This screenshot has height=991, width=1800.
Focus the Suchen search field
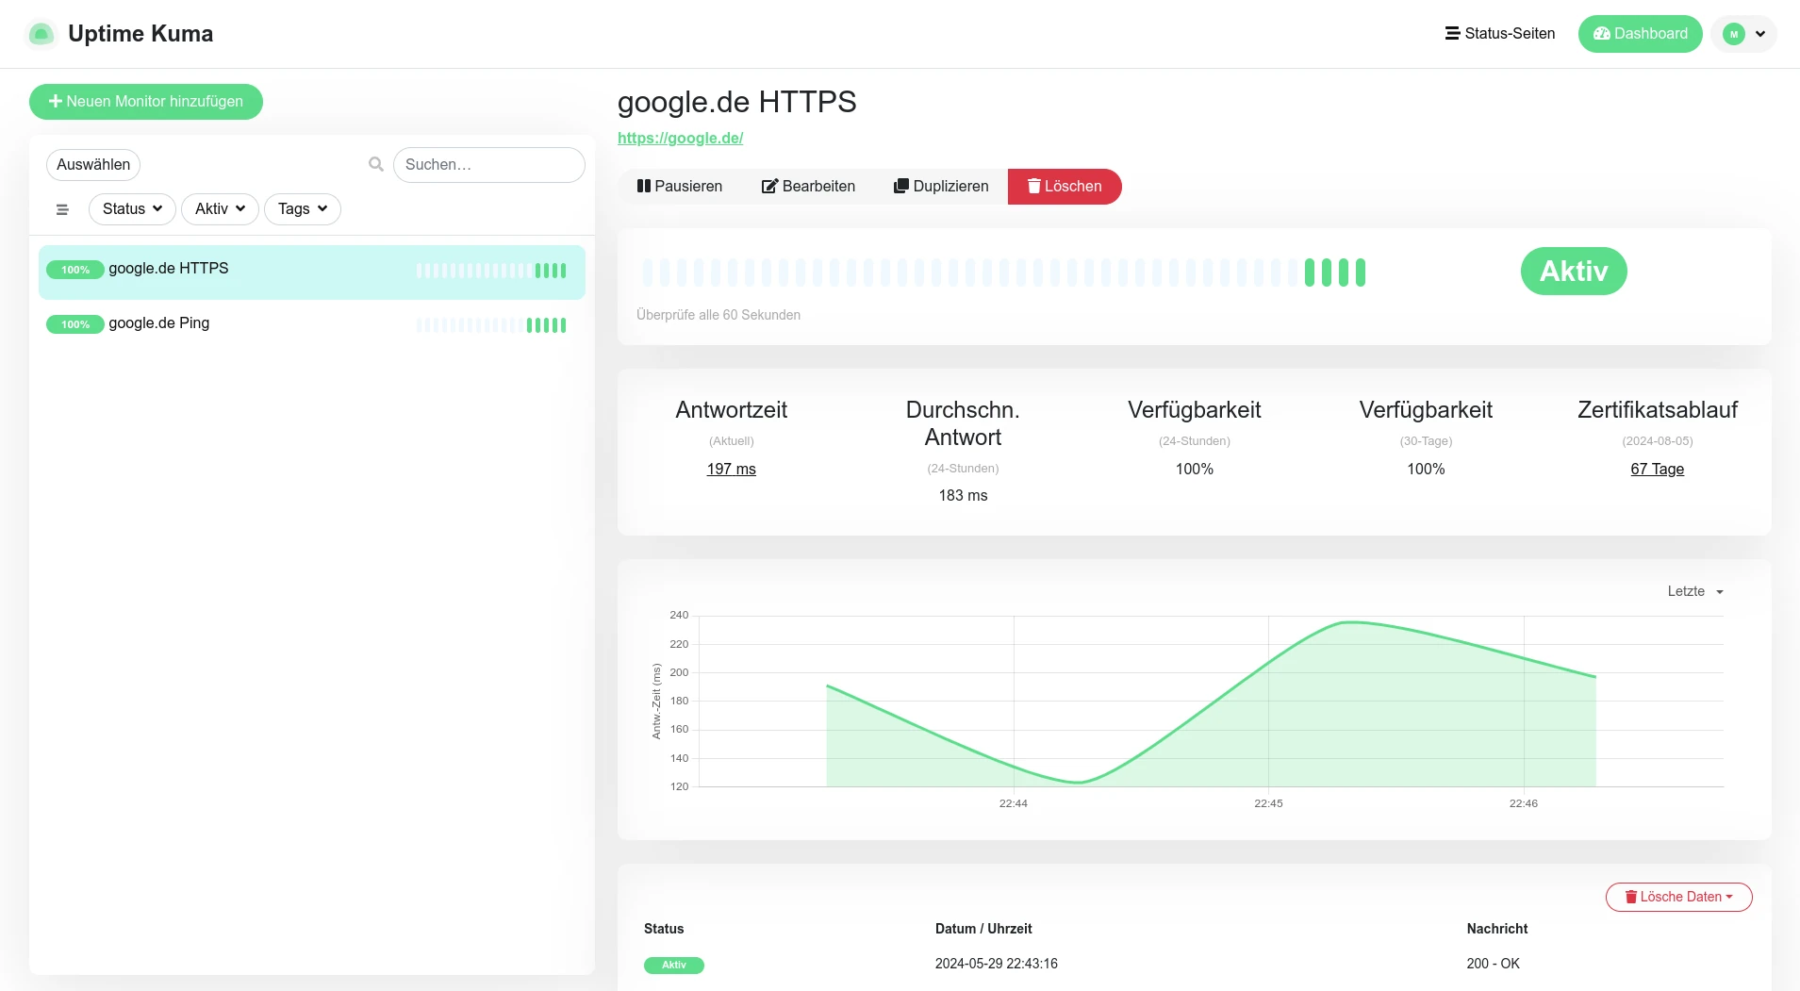pyautogui.click(x=488, y=165)
